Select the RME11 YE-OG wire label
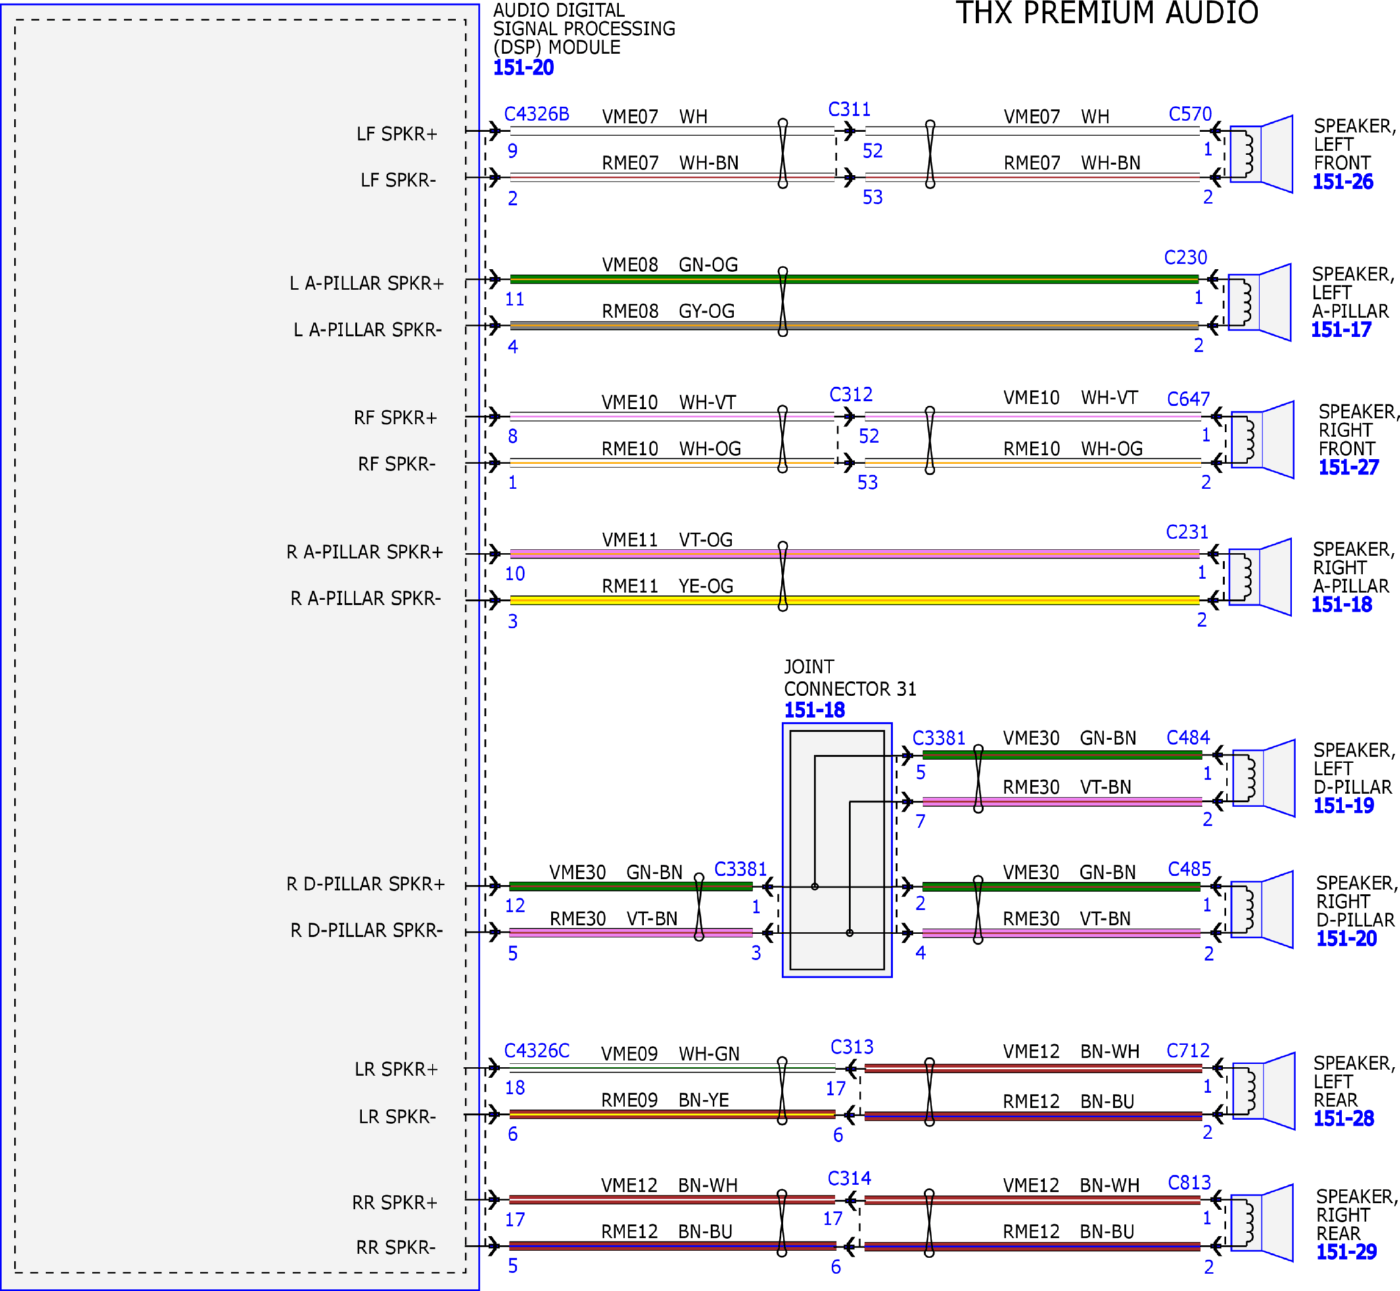This screenshot has height=1291, width=1400. point(668,586)
